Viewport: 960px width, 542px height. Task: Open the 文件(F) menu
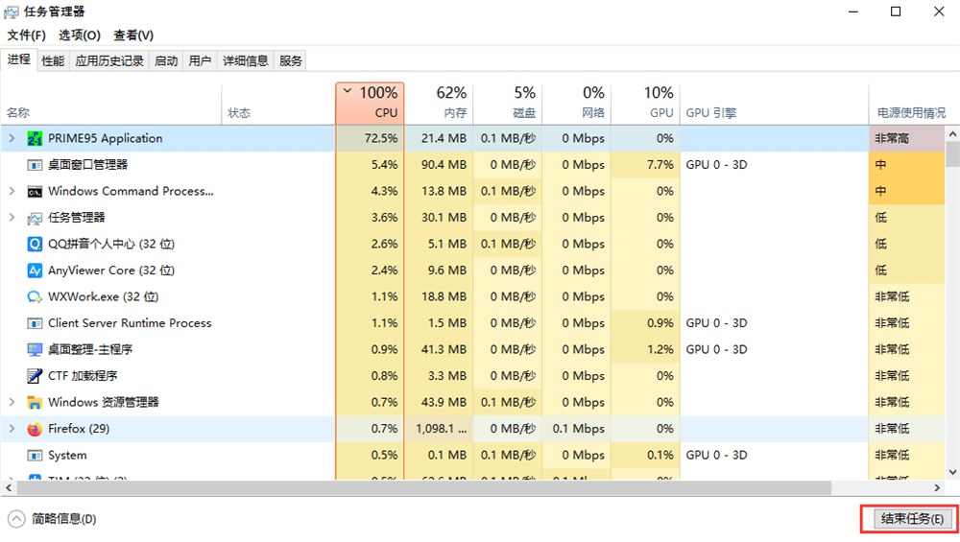pos(27,35)
